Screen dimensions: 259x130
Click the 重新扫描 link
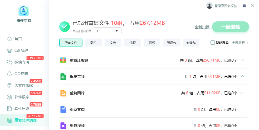202,27
